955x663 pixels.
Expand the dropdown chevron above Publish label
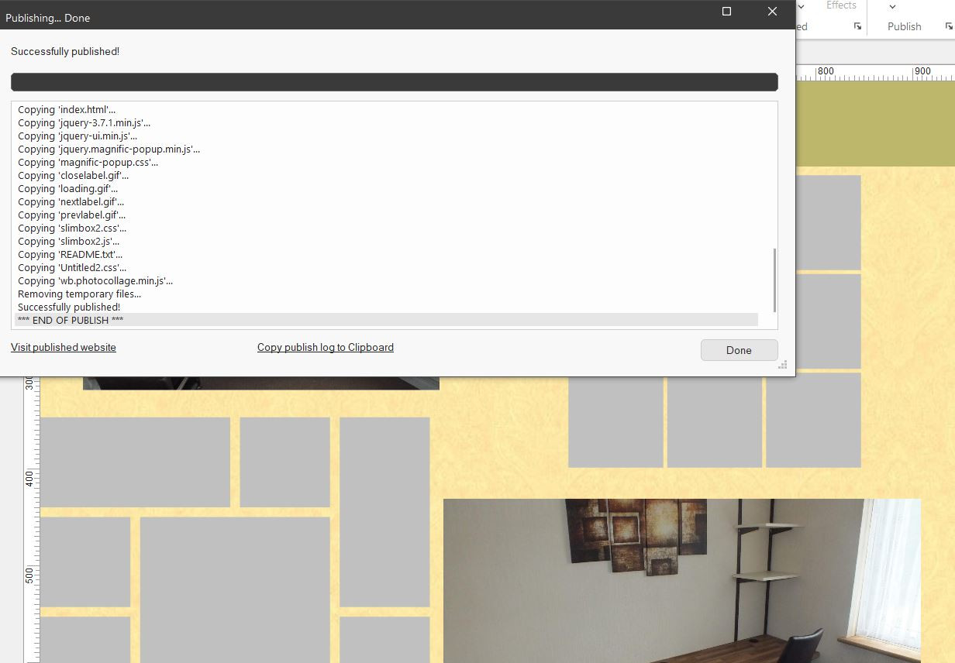click(x=892, y=7)
